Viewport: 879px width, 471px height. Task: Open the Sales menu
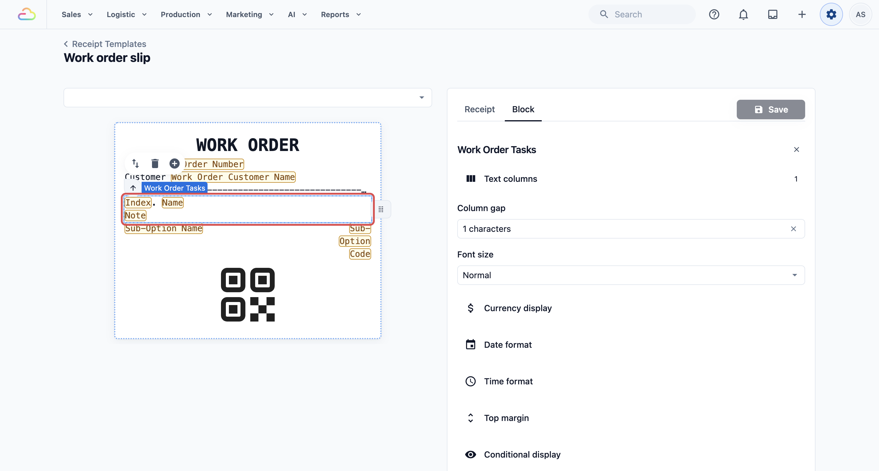[x=77, y=14]
